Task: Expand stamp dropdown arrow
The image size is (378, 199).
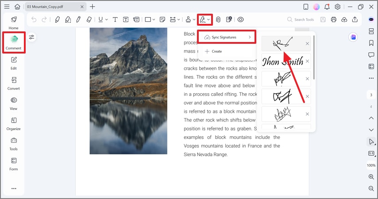Action: (194, 20)
